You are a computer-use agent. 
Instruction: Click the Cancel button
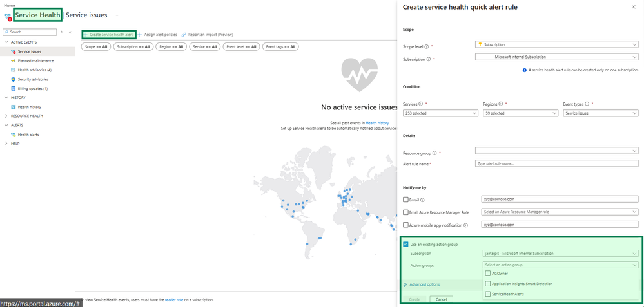pyautogui.click(x=441, y=299)
